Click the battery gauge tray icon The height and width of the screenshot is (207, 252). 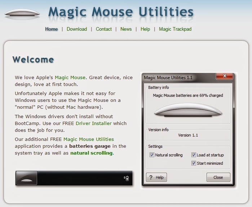pyautogui.click(x=127, y=178)
